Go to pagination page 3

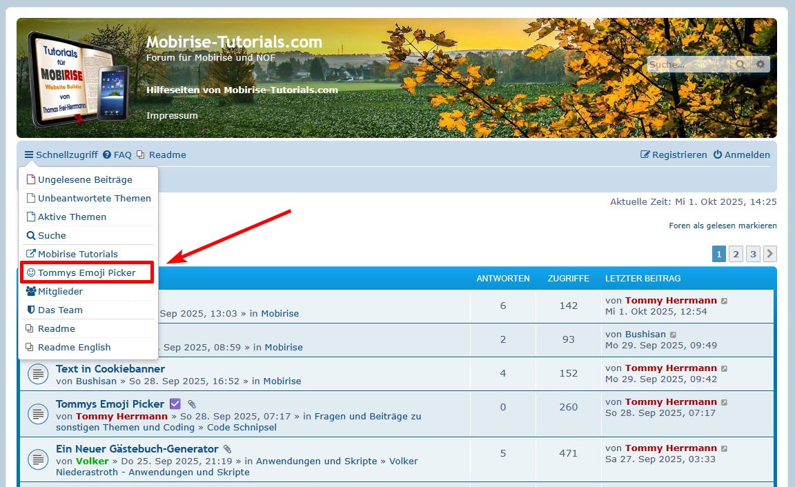[x=753, y=254]
